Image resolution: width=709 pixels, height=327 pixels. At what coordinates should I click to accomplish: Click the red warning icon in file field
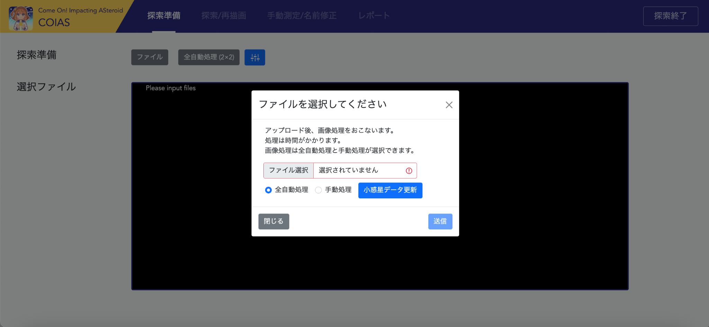(x=409, y=171)
